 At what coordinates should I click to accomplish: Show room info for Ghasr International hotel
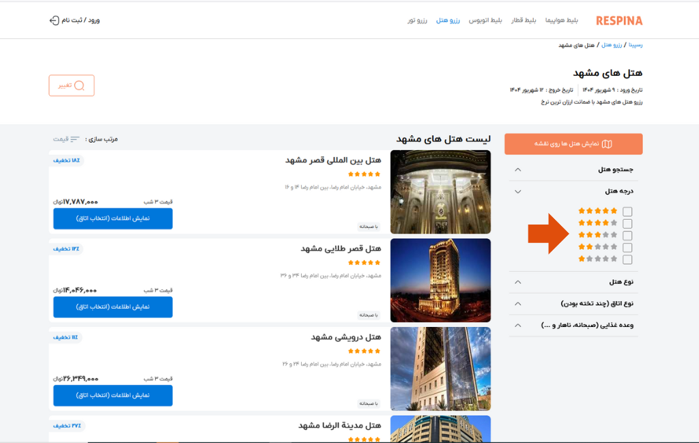point(113,218)
